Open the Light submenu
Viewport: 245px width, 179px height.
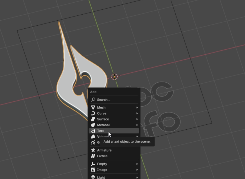pyautogui.click(x=114, y=177)
